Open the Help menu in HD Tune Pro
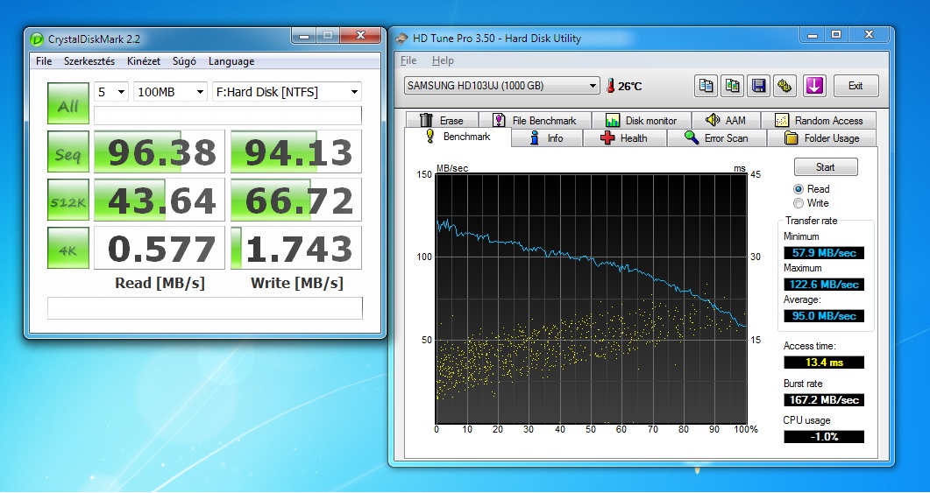The height and width of the screenshot is (493, 930). (x=443, y=60)
